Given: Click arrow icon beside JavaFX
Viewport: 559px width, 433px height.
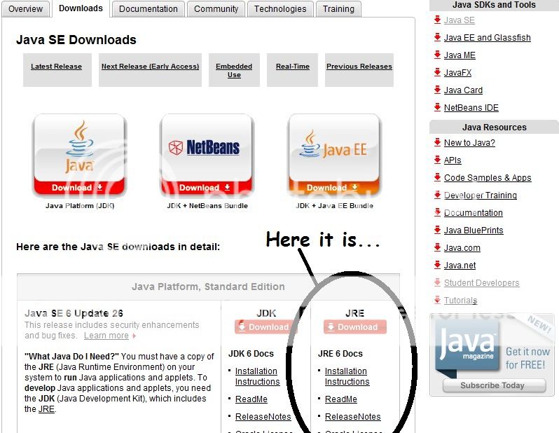Looking at the screenshot, I should [x=437, y=72].
